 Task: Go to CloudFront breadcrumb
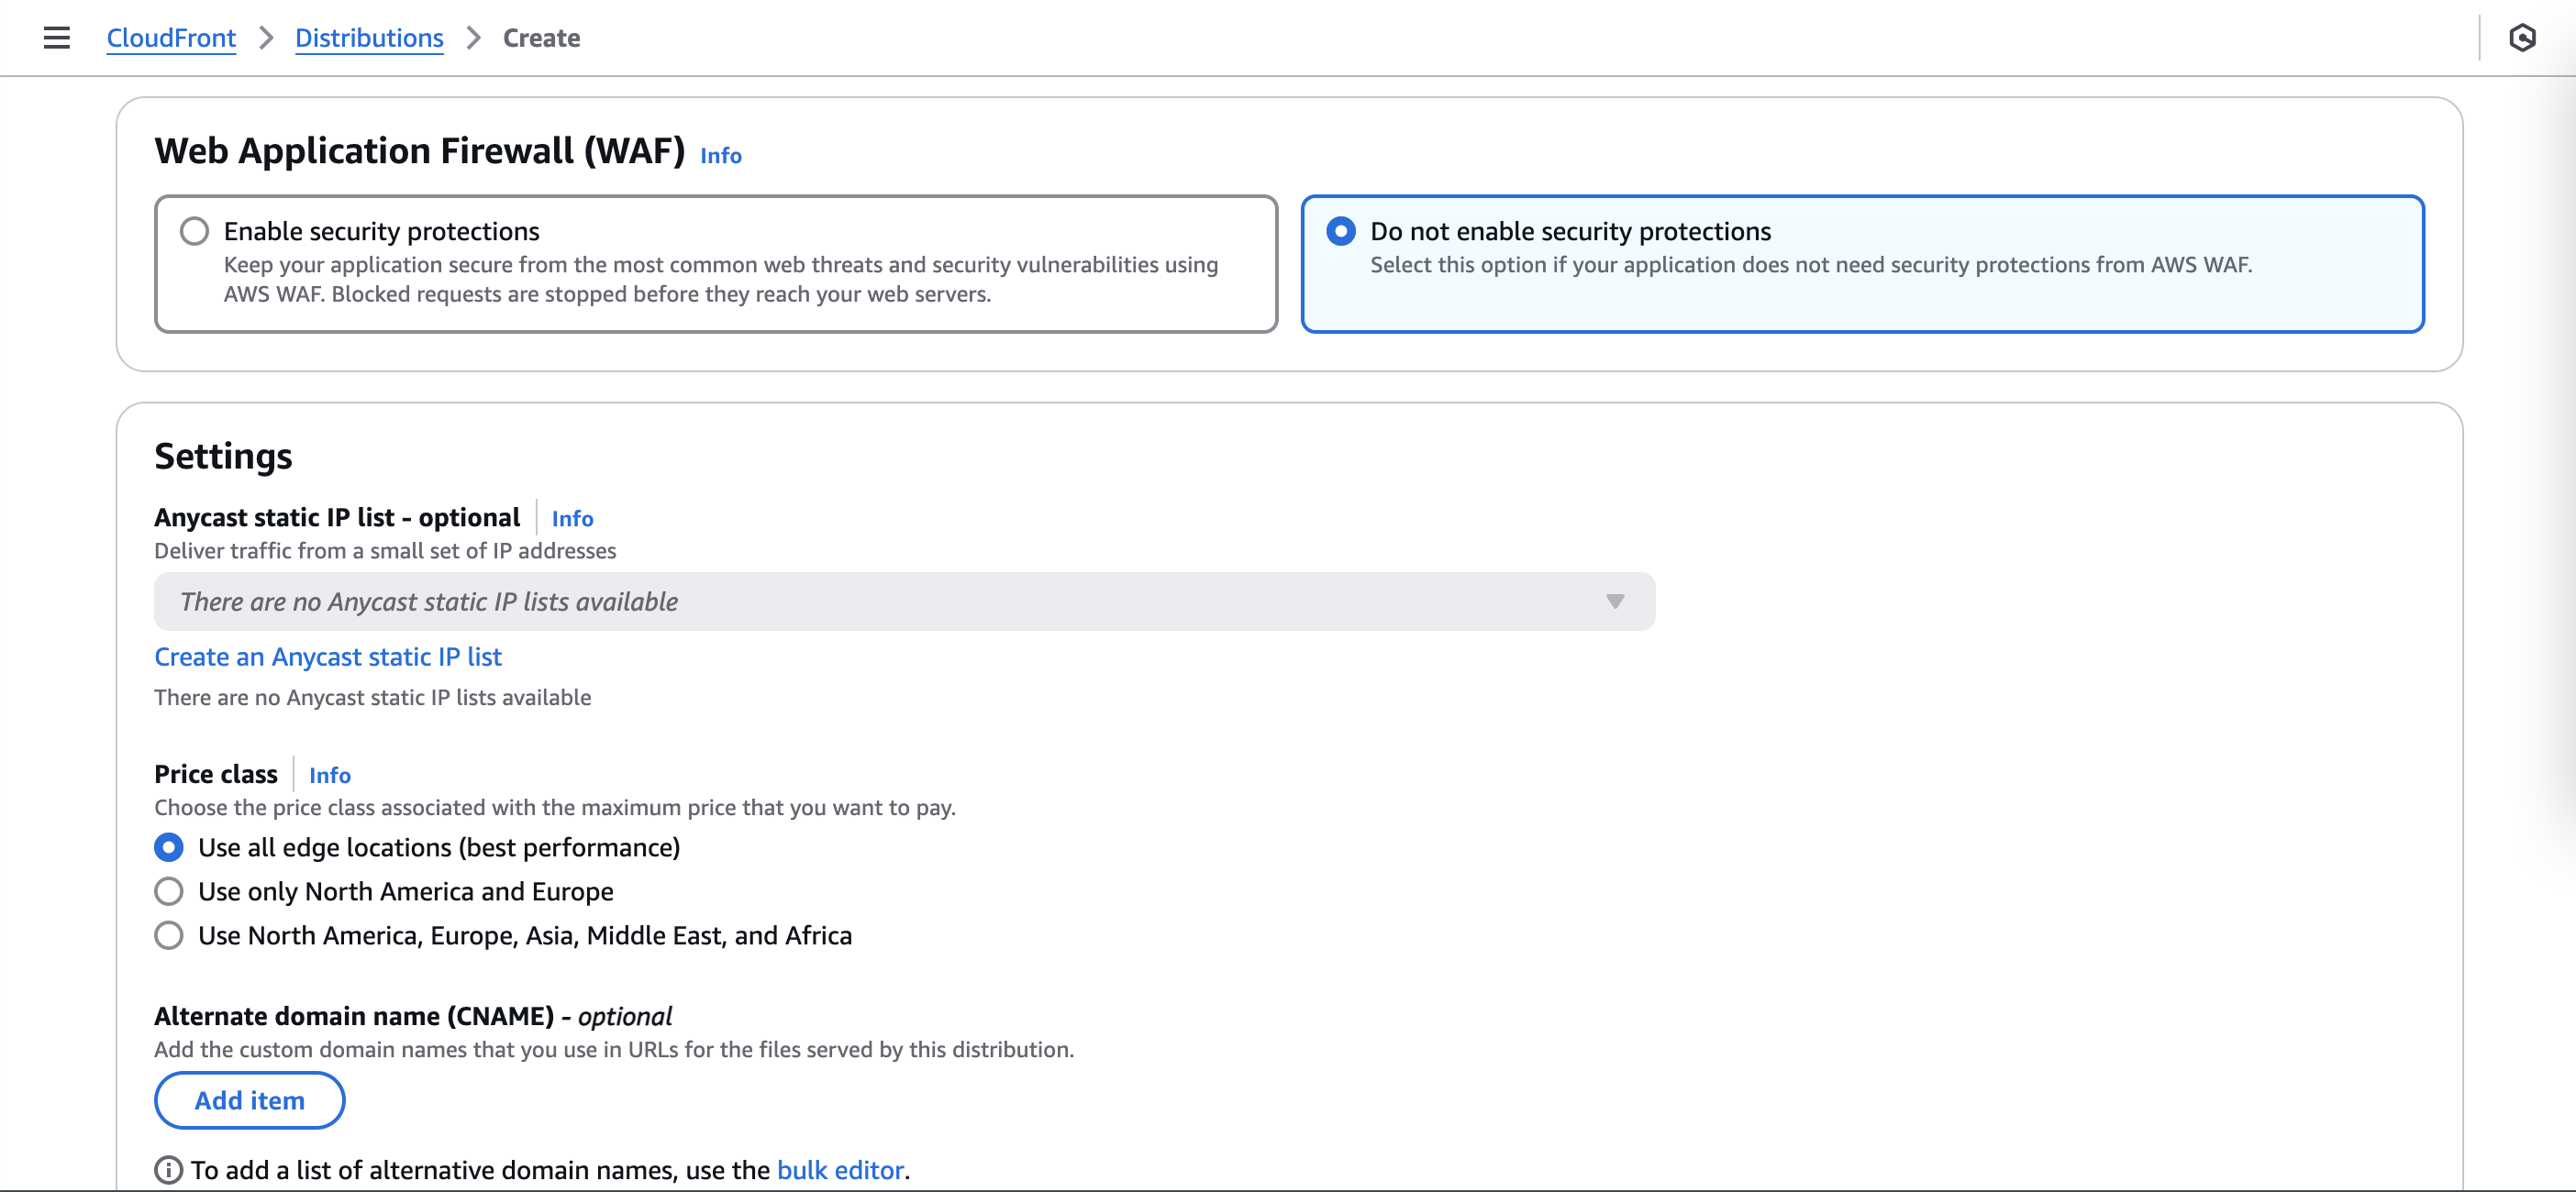tap(171, 38)
